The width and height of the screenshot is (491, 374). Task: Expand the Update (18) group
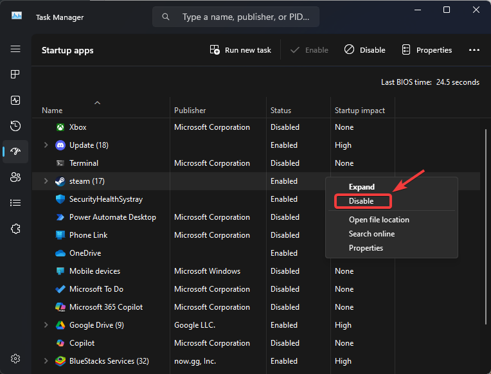[46, 145]
